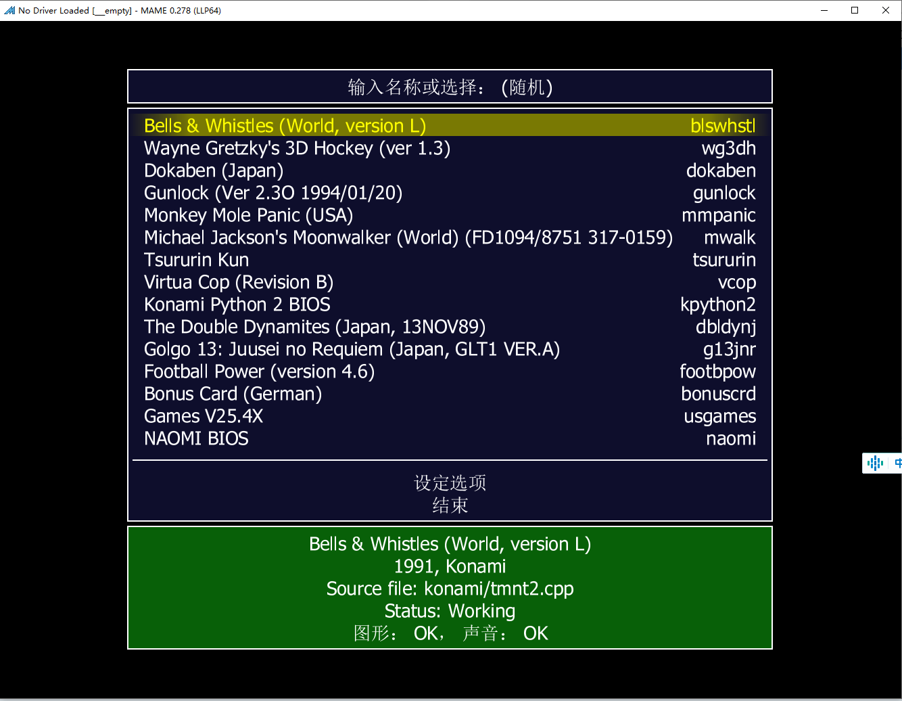902x701 pixels.
Task: Choose Dokaben (Japan) from list
Action: click(x=450, y=171)
